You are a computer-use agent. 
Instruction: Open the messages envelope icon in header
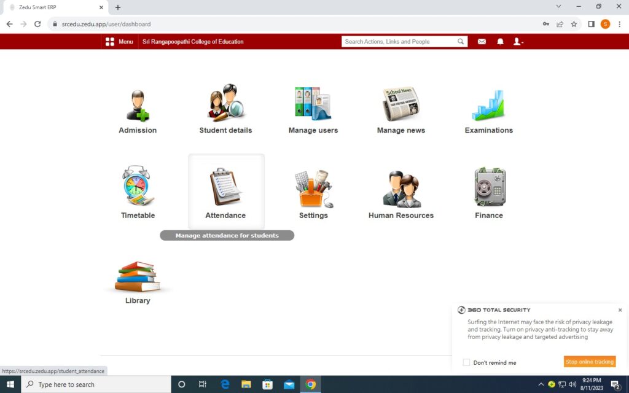click(482, 42)
